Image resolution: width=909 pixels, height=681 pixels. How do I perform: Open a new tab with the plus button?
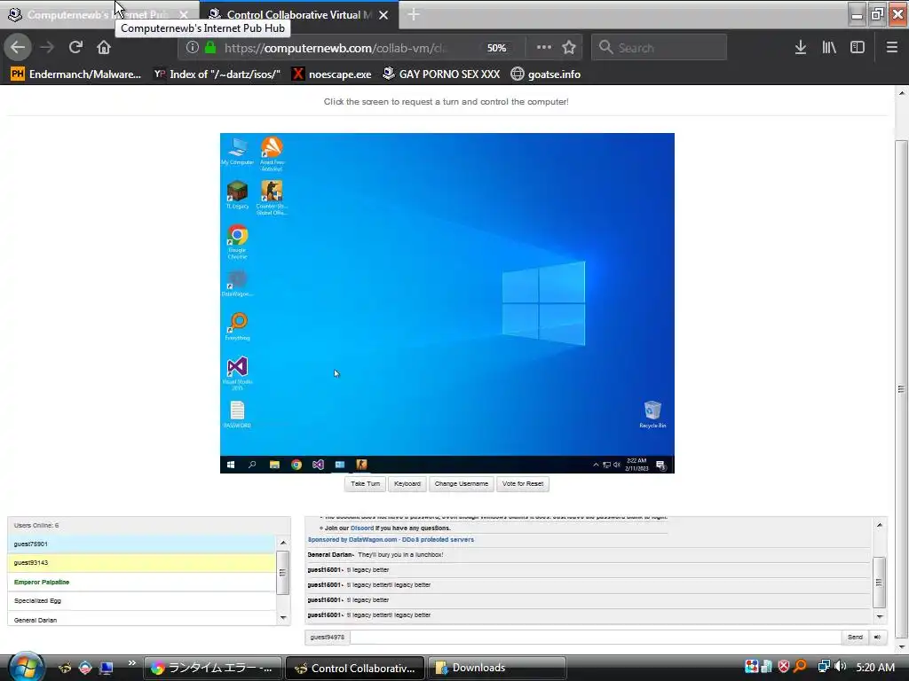pos(414,14)
